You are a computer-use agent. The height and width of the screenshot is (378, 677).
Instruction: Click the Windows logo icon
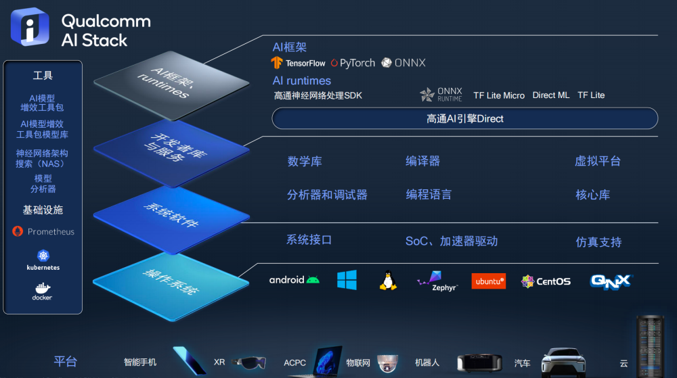coord(347,280)
